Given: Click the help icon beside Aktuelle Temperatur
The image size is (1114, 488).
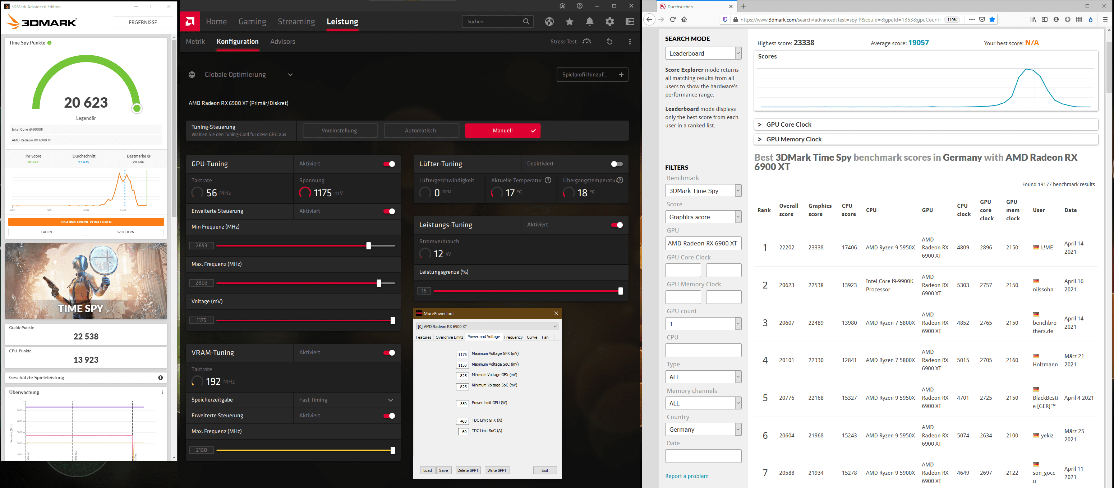Looking at the screenshot, I should (x=548, y=180).
